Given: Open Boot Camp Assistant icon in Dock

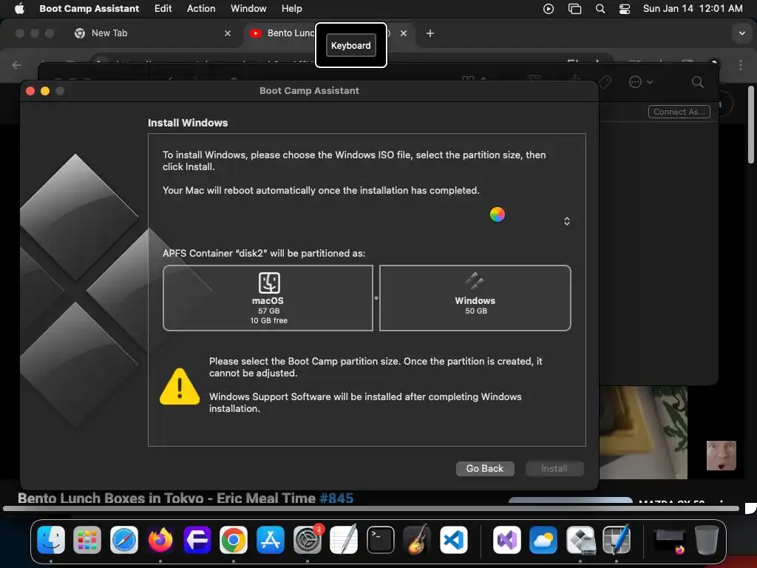Looking at the screenshot, I should tap(580, 539).
